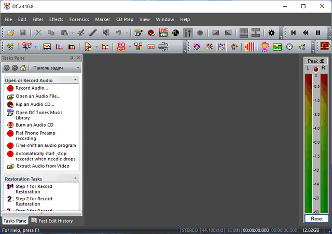This screenshot has width=332, height=234.
Task: Open the EQ dropdown arrow
Action: tap(130, 47)
